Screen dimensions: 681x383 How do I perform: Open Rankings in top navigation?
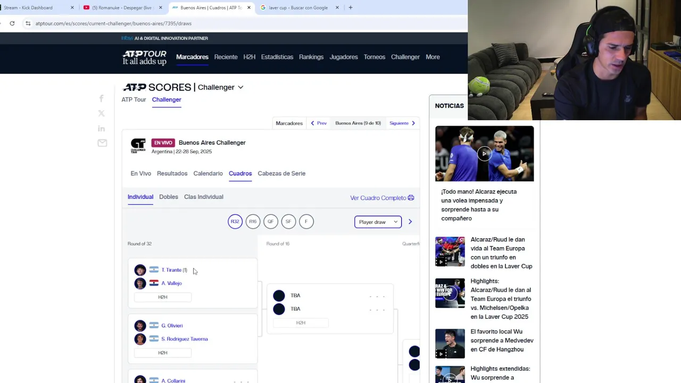311,57
